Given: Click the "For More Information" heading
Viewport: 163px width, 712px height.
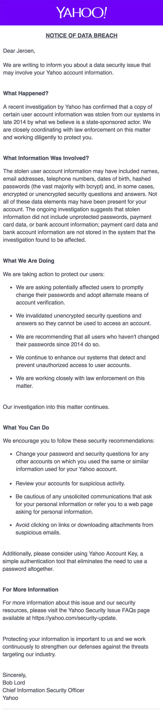Looking at the screenshot, I should tap(30, 589).
